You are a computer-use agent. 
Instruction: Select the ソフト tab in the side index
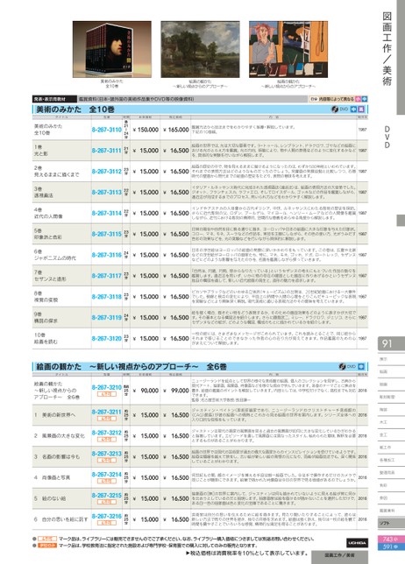click(x=391, y=523)
